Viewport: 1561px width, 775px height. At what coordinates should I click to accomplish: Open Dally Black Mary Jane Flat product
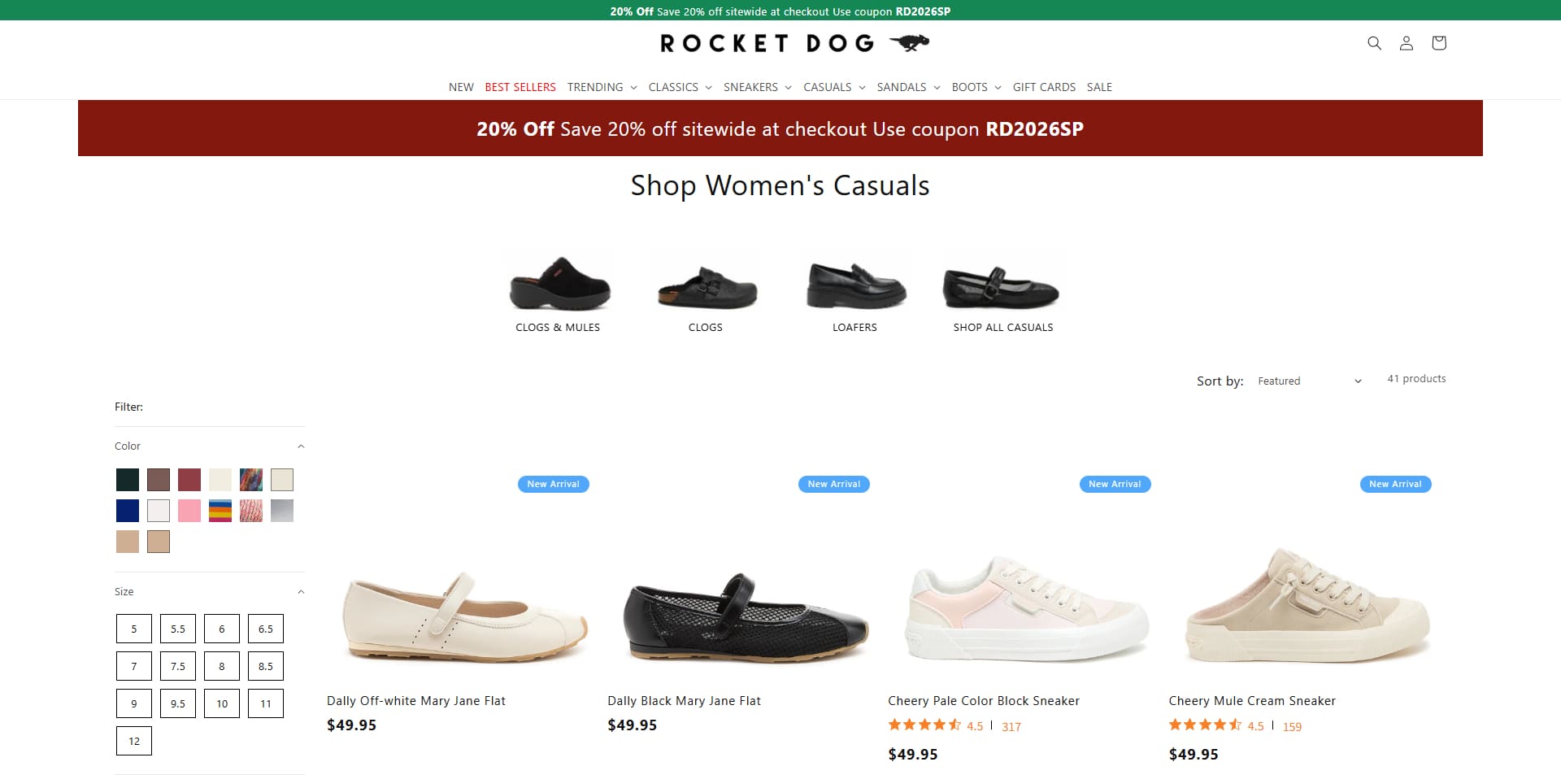pos(684,700)
